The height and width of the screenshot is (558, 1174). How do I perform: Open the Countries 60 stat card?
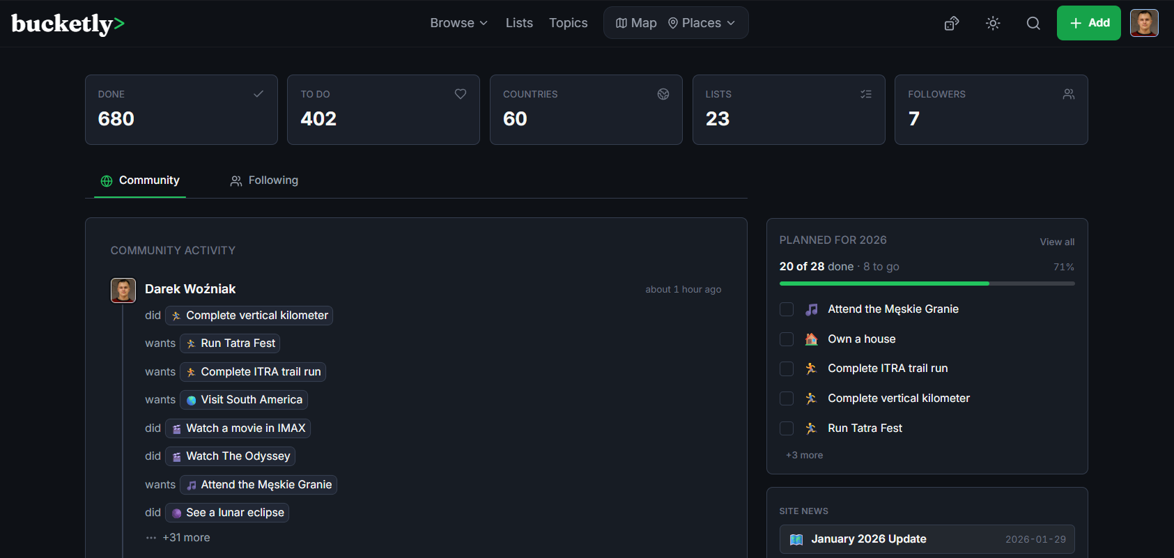[586, 109]
